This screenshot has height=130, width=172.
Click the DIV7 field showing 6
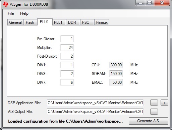pyautogui.click(x=67, y=82)
